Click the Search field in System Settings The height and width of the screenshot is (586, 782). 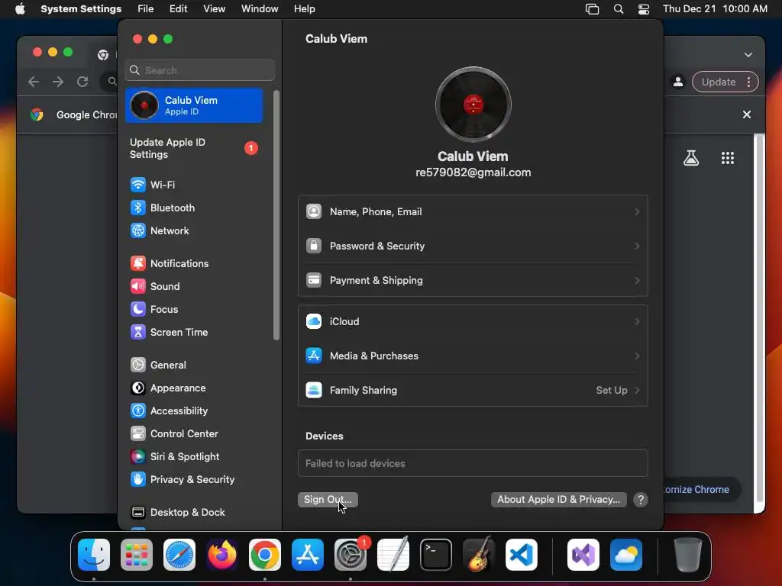click(199, 70)
